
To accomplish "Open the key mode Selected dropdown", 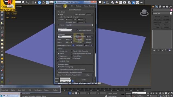I will click(139, 93).
